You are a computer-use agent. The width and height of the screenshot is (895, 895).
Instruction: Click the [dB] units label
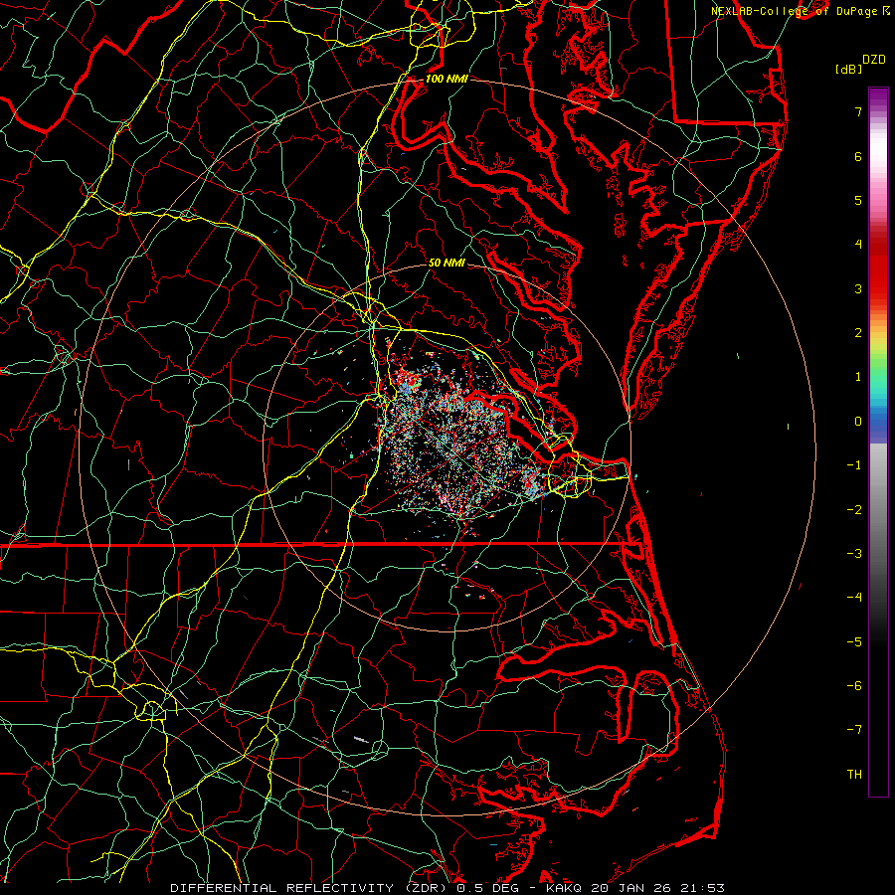coord(848,69)
